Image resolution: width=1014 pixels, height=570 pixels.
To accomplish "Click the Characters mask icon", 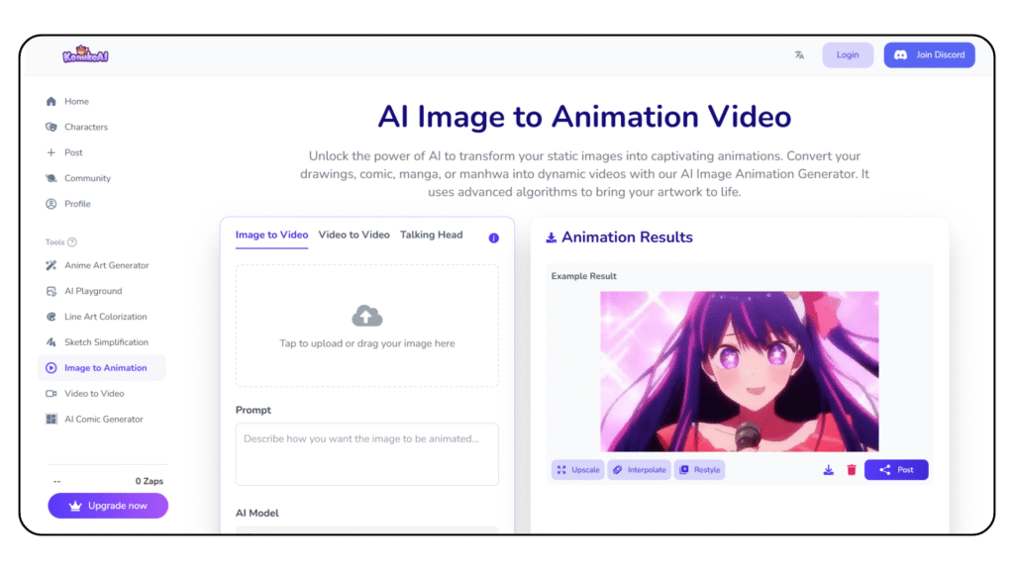I will point(51,128).
